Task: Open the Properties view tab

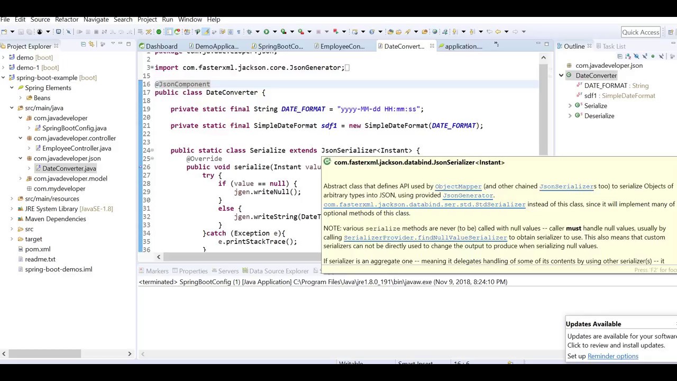Action: [x=189, y=271]
